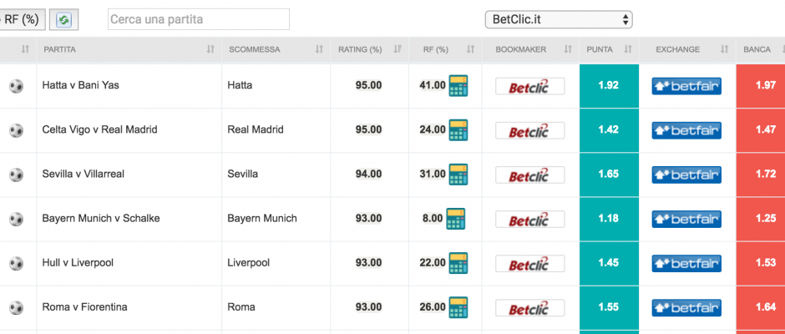Open calculator icon in Sevilla v Villarreal row
785x334 pixels.
pos(458,175)
